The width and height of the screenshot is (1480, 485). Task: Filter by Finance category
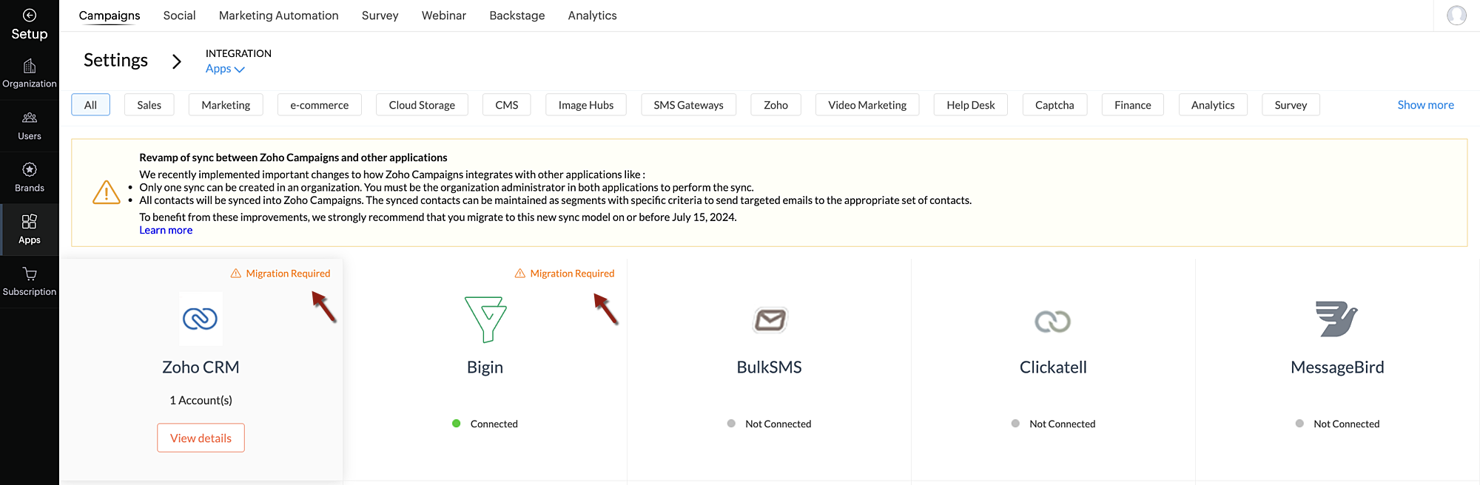coord(1133,105)
